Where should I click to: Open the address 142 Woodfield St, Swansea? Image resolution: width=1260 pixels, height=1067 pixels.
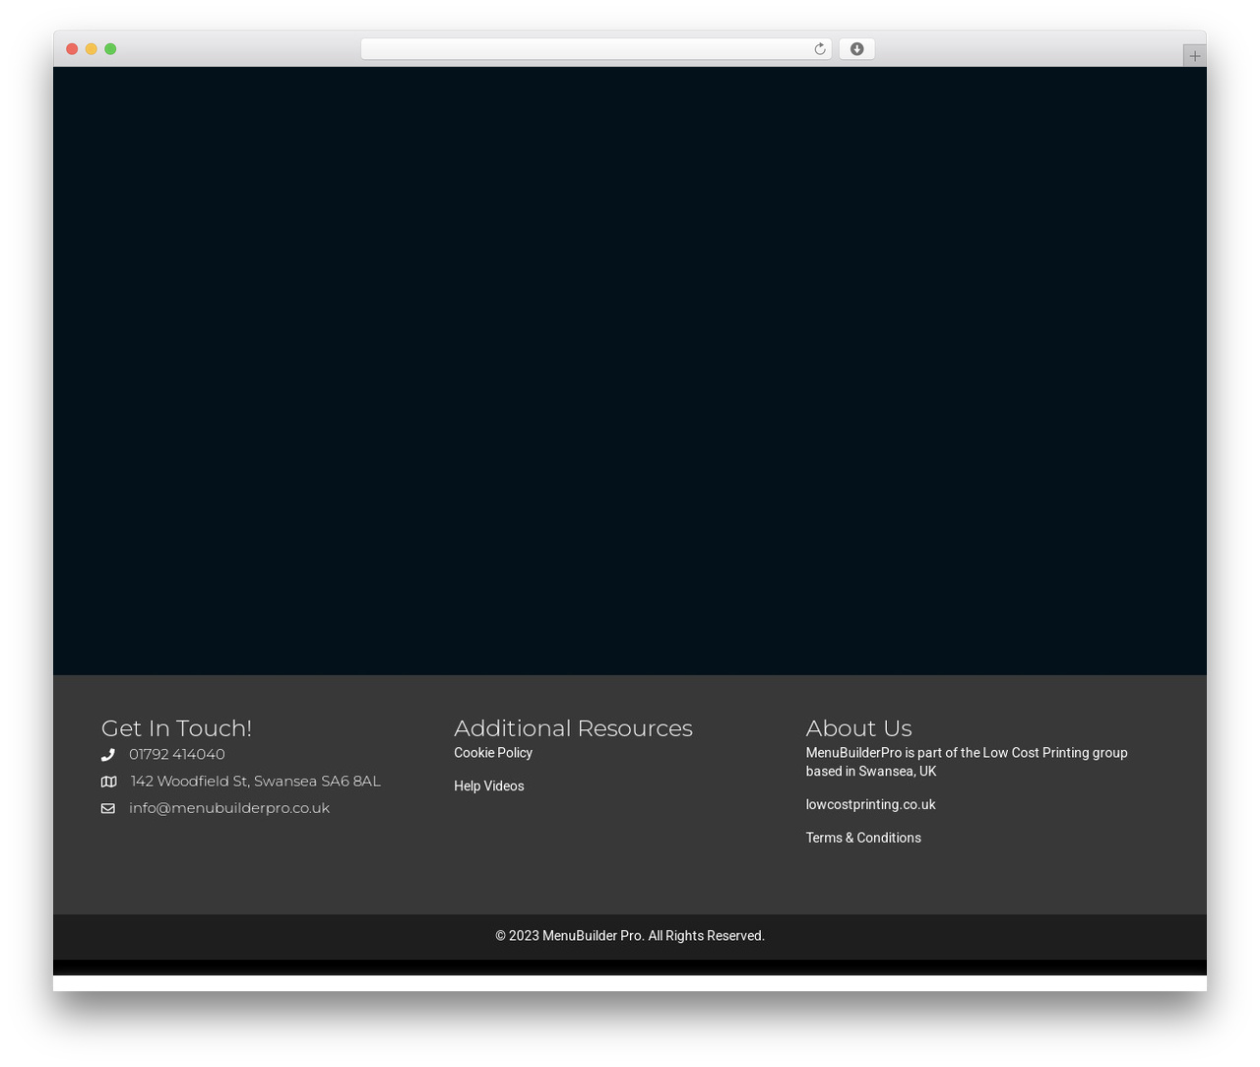(x=255, y=781)
